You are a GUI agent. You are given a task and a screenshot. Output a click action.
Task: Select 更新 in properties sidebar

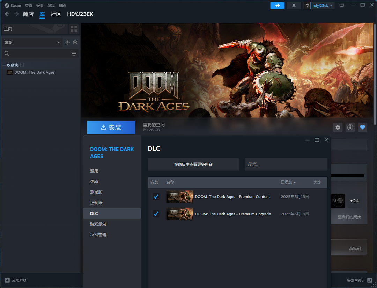(x=112, y=181)
